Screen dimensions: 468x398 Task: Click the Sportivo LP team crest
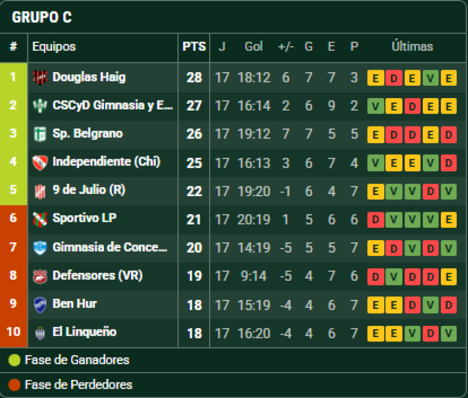[40, 218]
